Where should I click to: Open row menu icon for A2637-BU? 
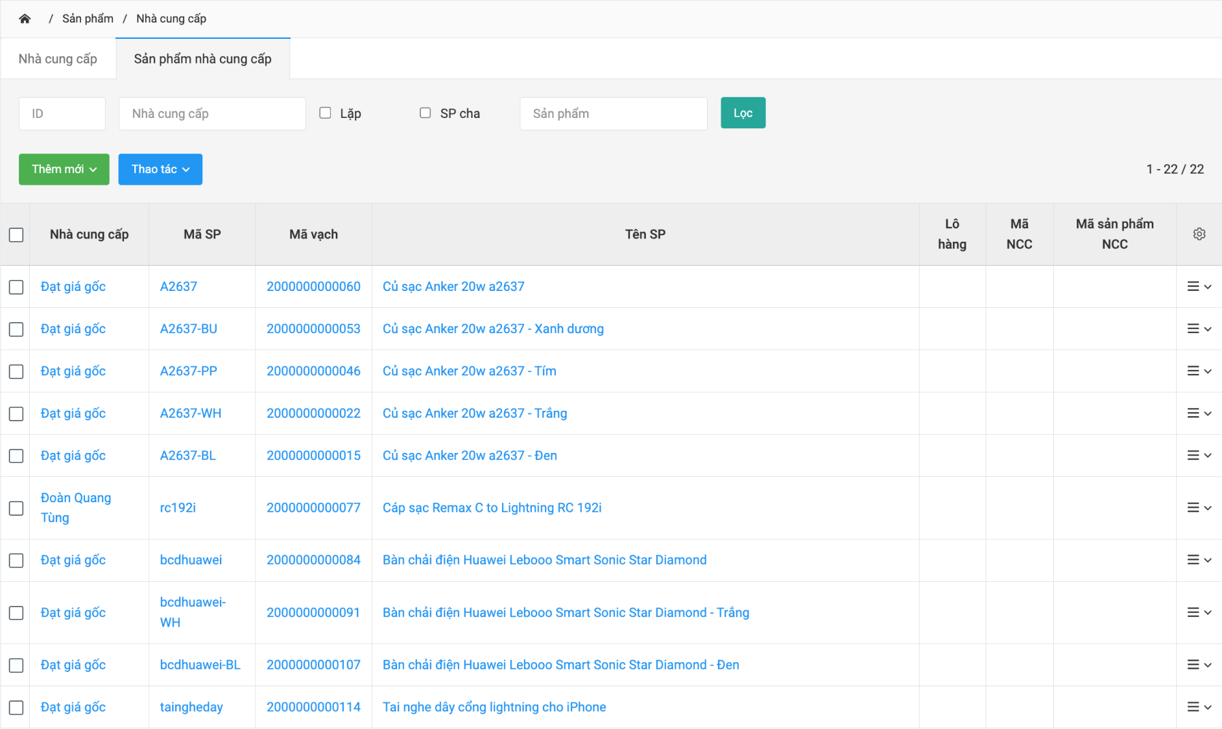pos(1199,329)
